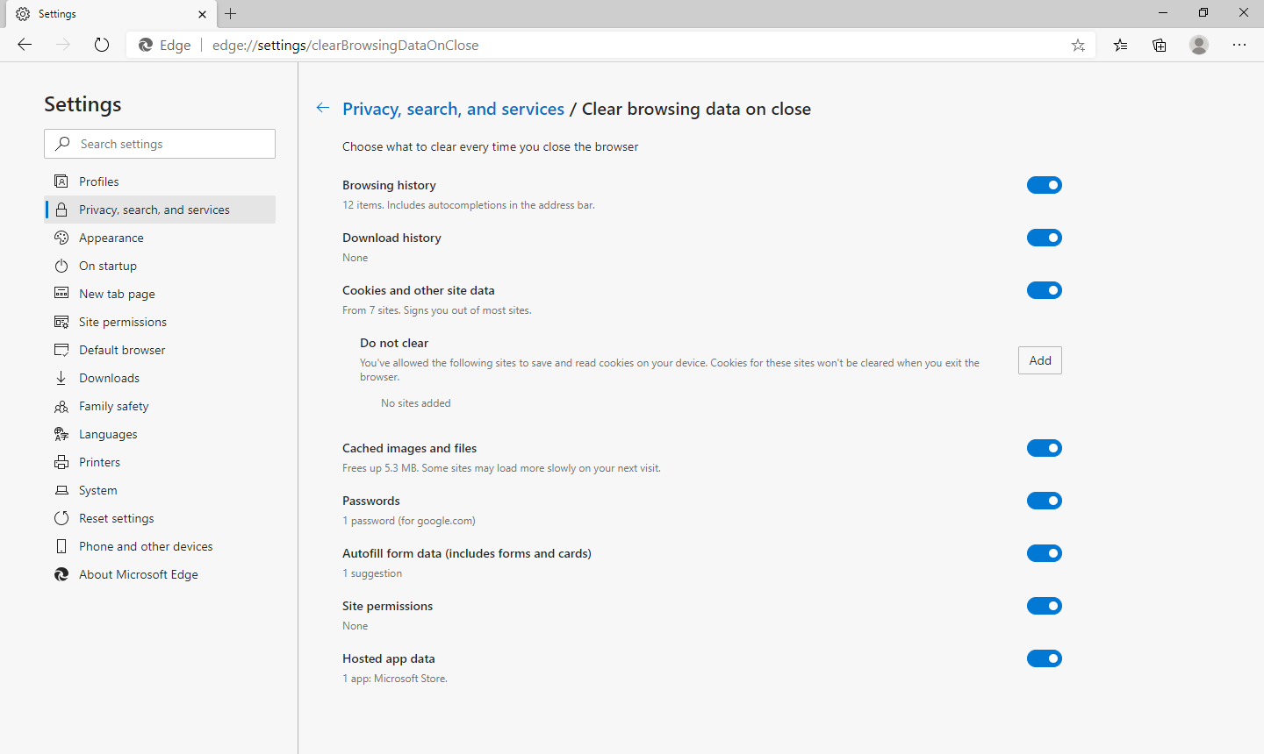Click the address bar URL
Screen dimensions: 1264x754
pyautogui.click(x=345, y=45)
